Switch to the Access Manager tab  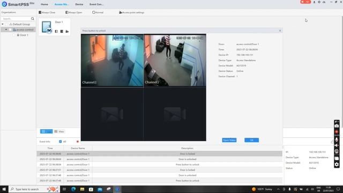tap(62, 4)
